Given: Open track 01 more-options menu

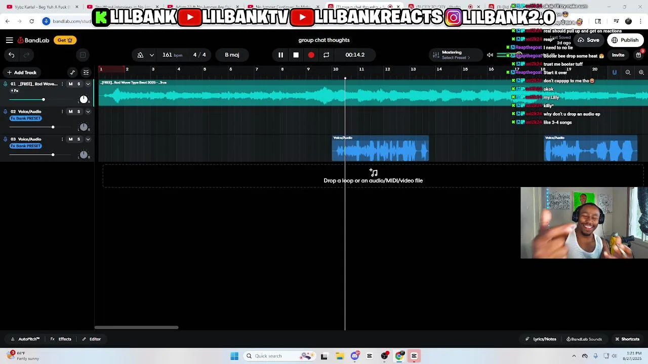Looking at the screenshot, I should (x=62, y=84).
